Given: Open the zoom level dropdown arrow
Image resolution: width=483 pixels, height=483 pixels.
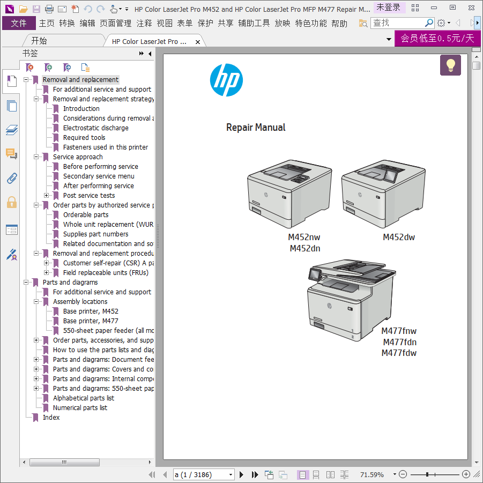Looking at the screenshot, I should coord(395,474).
